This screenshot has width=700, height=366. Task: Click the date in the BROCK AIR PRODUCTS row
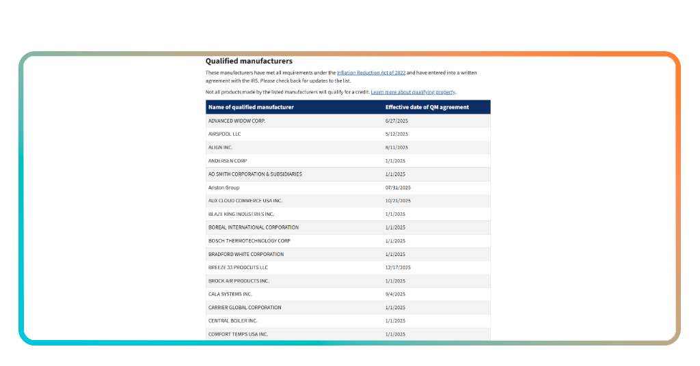pos(395,281)
